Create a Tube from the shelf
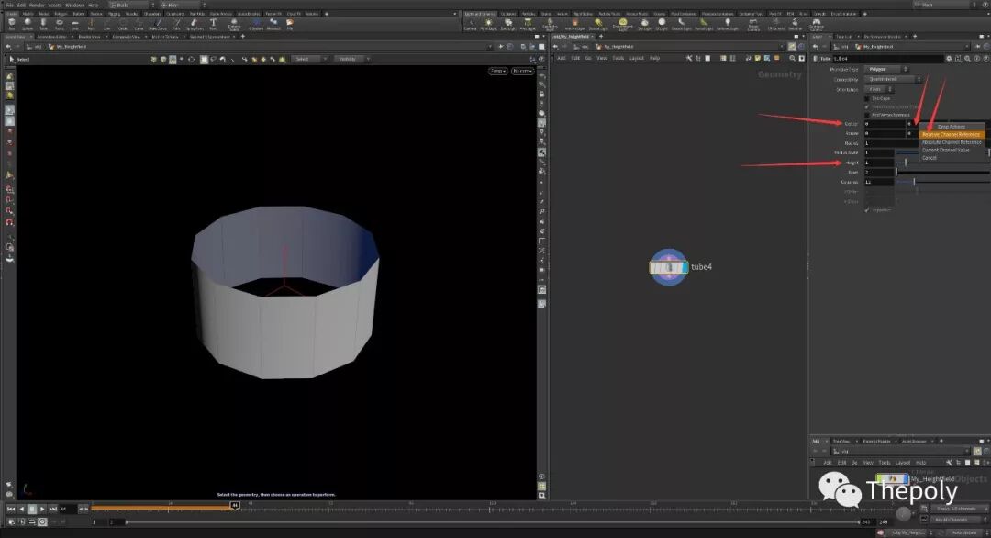 (44, 24)
